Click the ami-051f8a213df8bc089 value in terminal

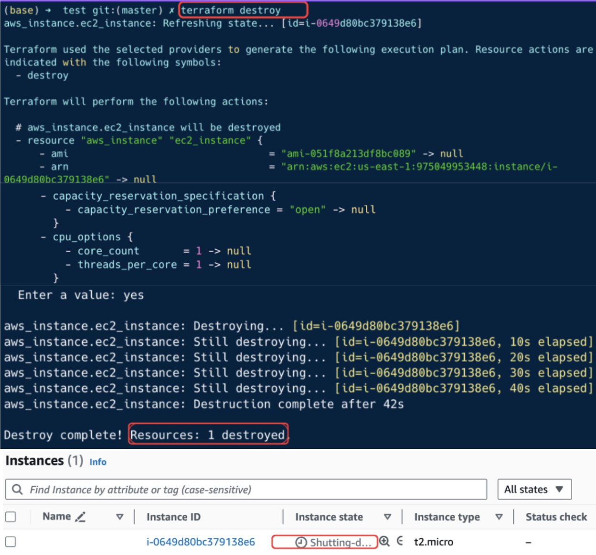[x=349, y=154]
